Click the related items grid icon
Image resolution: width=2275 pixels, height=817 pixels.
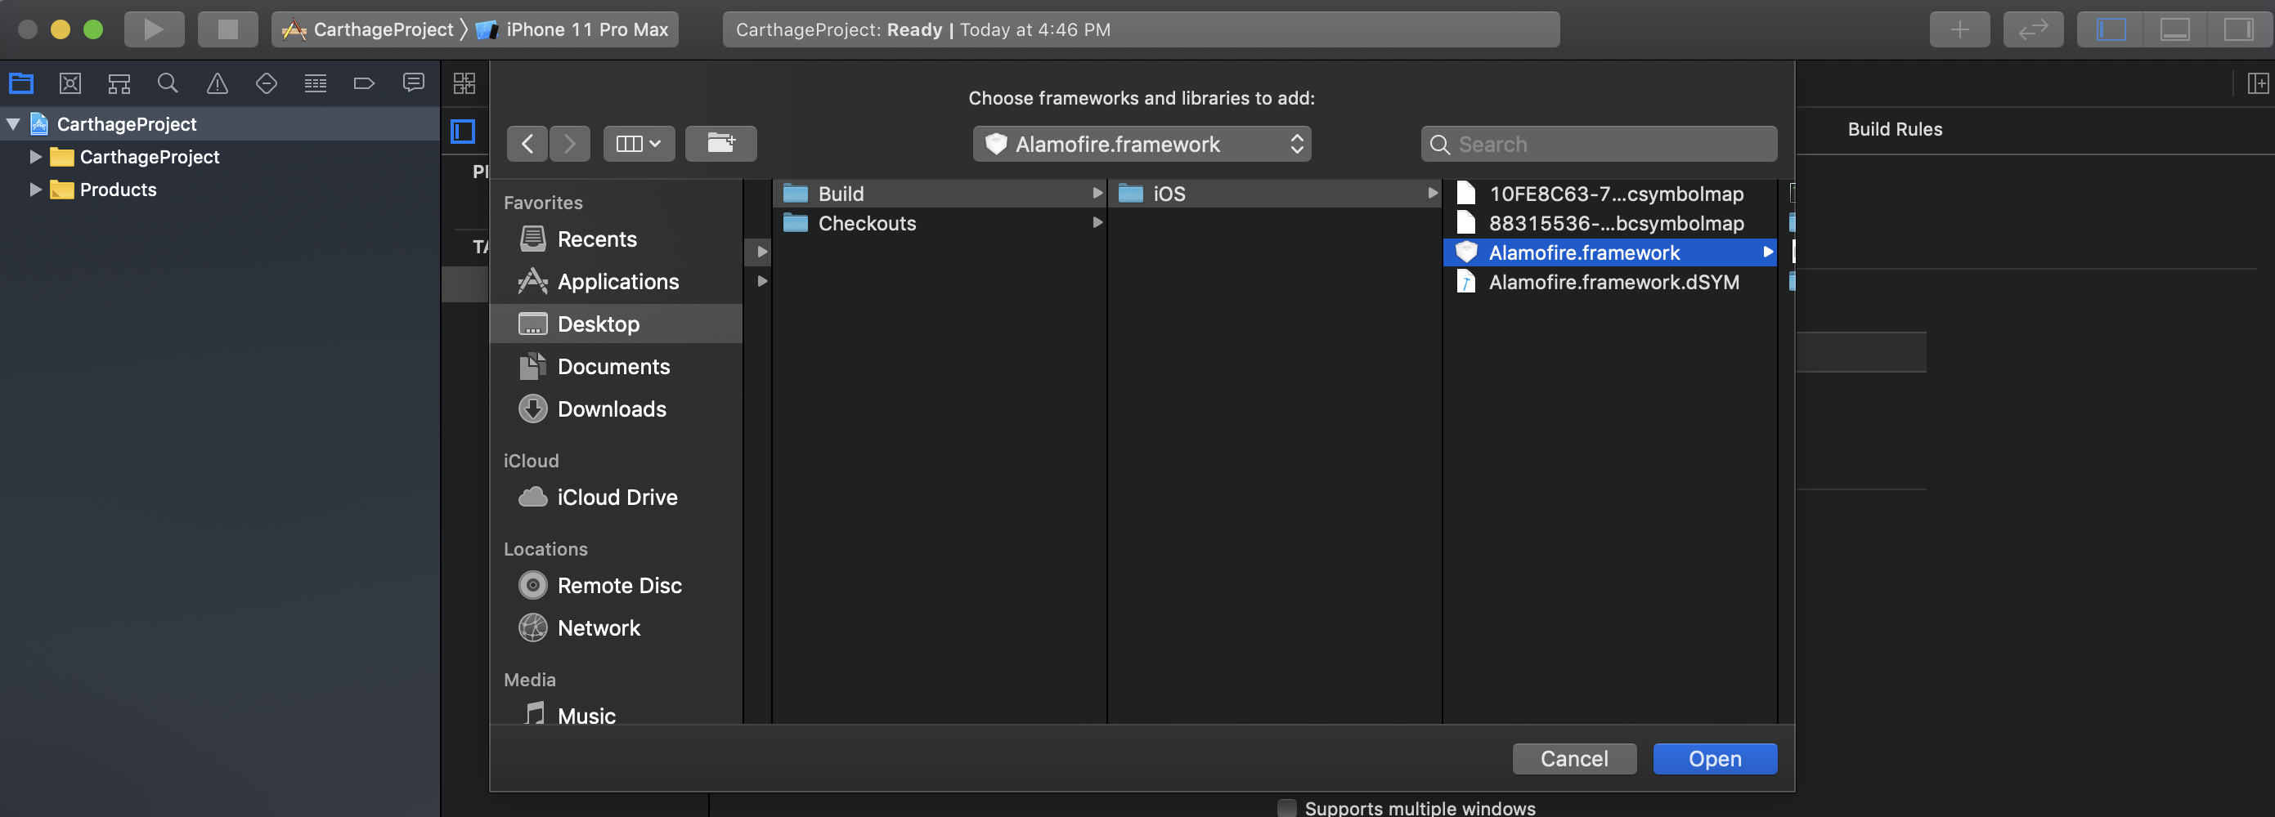pos(464,84)
